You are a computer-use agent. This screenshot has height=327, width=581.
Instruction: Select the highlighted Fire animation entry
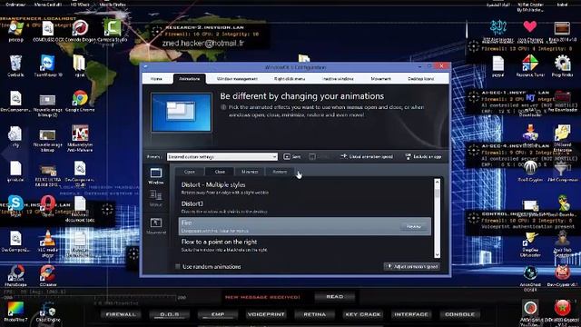pos(305,226)
